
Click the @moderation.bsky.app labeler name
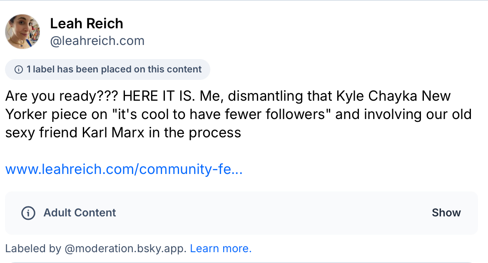pos(126,249)
